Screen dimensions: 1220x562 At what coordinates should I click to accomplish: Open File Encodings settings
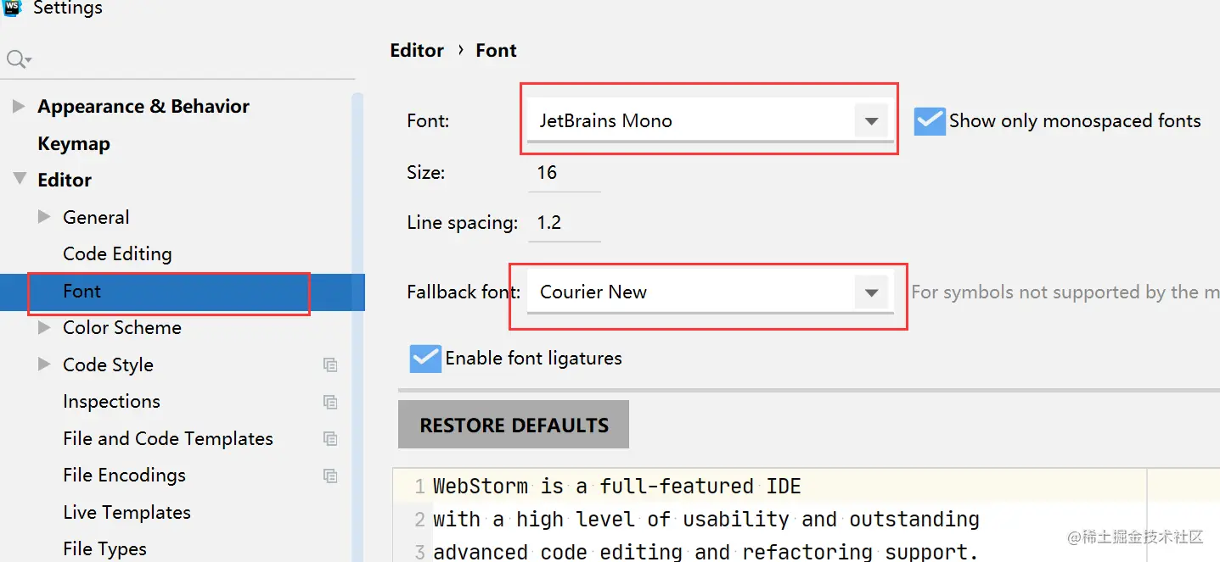pos(124,476)
